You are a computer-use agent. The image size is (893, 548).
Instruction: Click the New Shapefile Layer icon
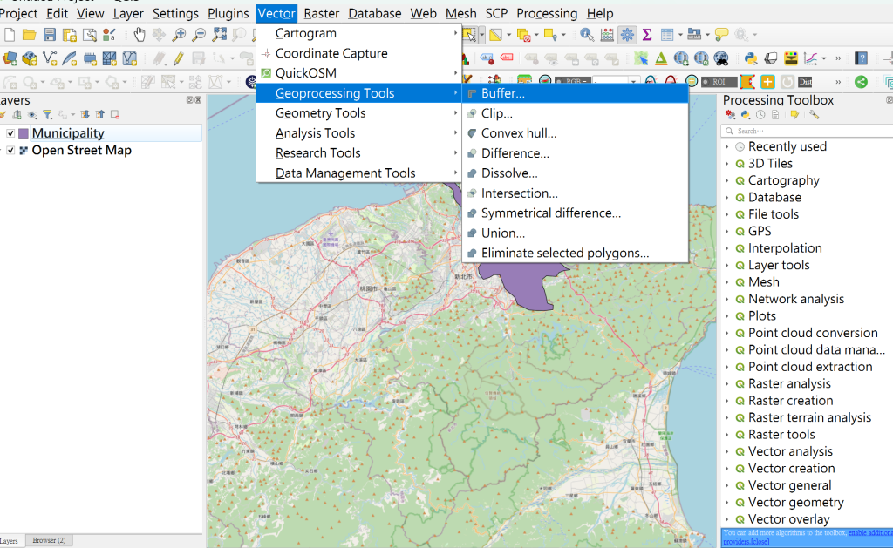click(50, 58)
